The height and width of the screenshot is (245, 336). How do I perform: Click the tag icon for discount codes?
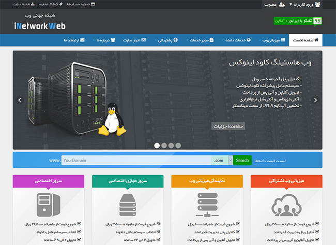coord(61,4)
